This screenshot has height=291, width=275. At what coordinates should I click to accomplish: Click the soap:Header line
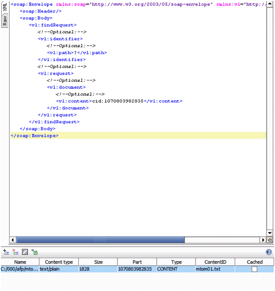pos(41,11)
